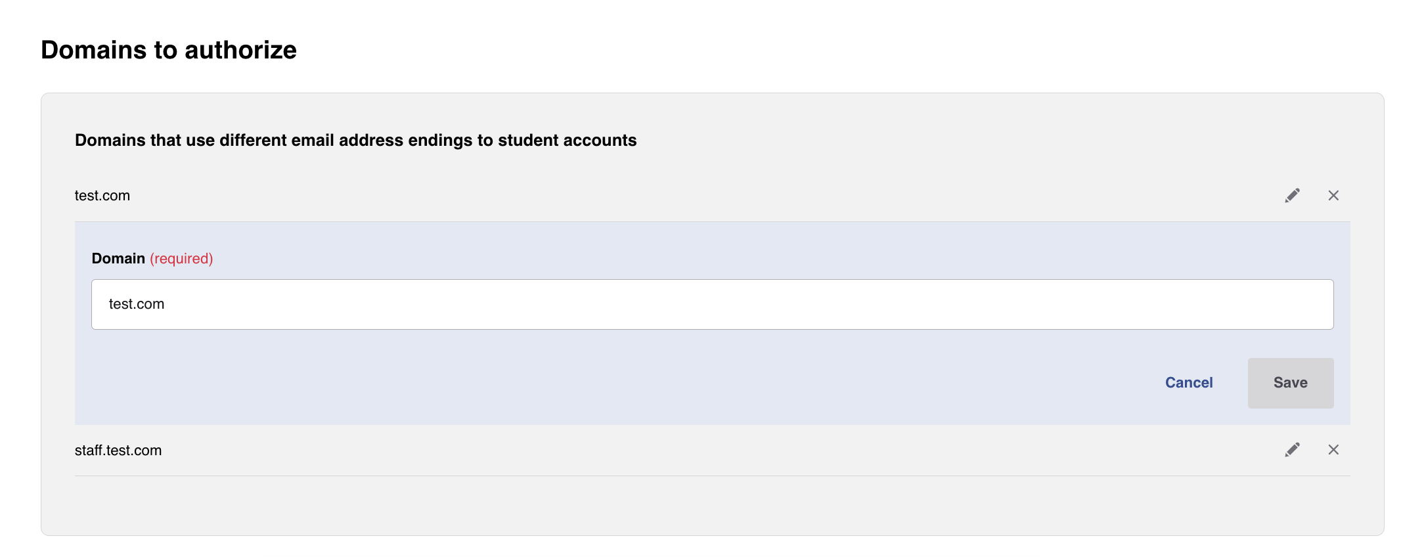Select the different email address endings subheading
The width and height of the screenshot is (1424, 557).
[355, 140]
